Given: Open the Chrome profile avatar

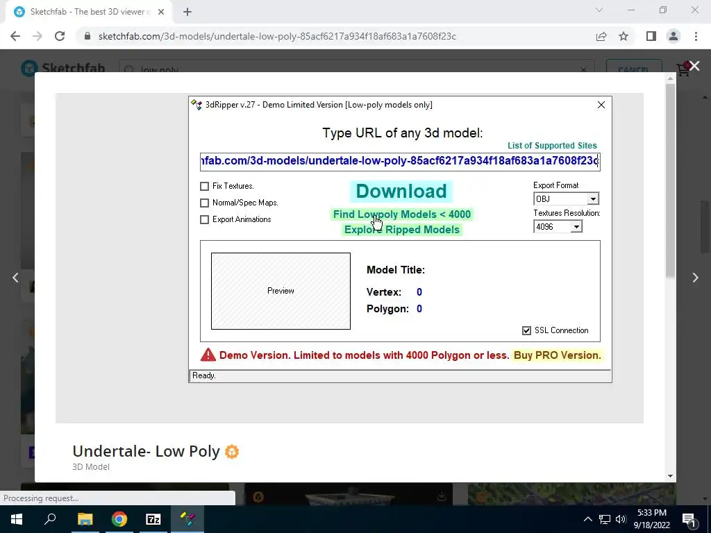Looking at the screenshot, I should click(674, 36).
